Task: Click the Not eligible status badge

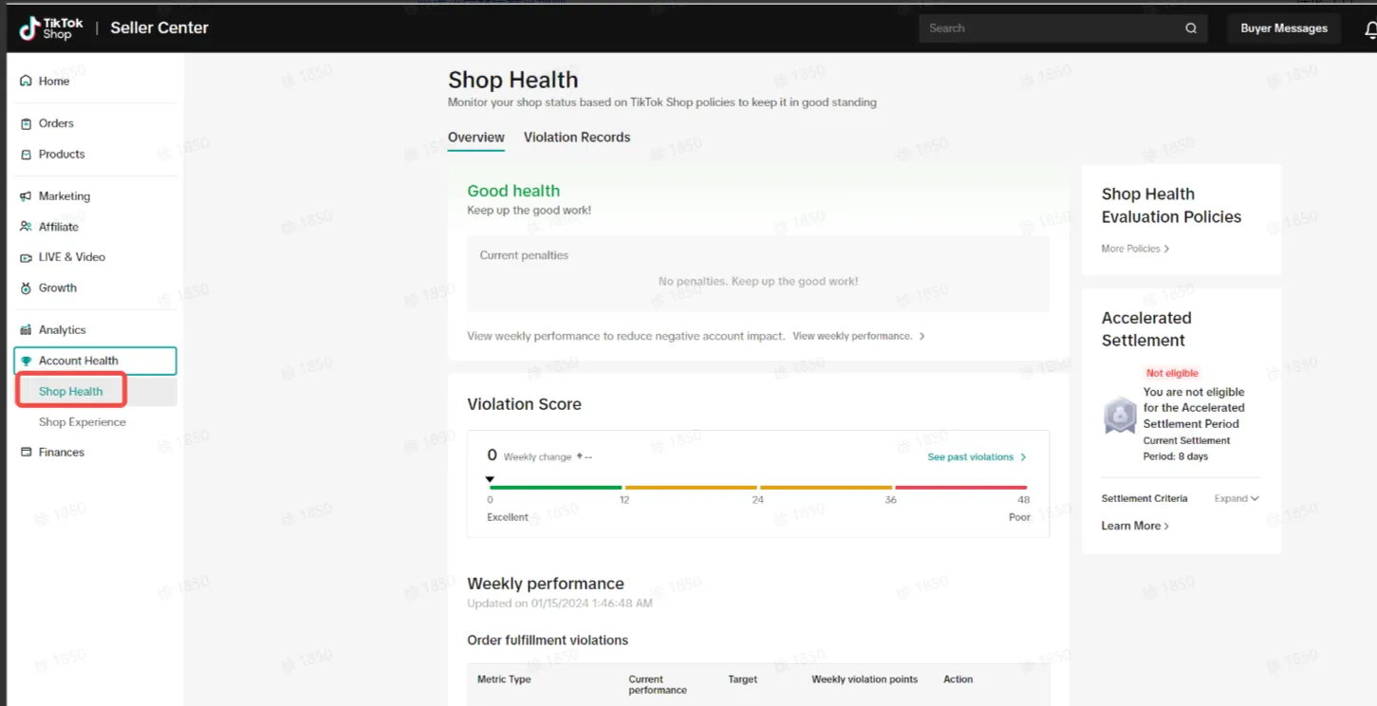Action: [x=1172, y=374]
